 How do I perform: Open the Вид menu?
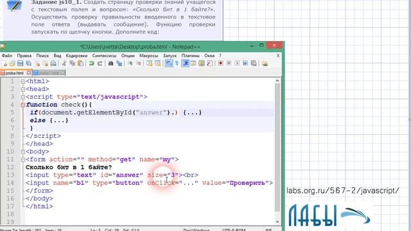click(x=57, y=56)
